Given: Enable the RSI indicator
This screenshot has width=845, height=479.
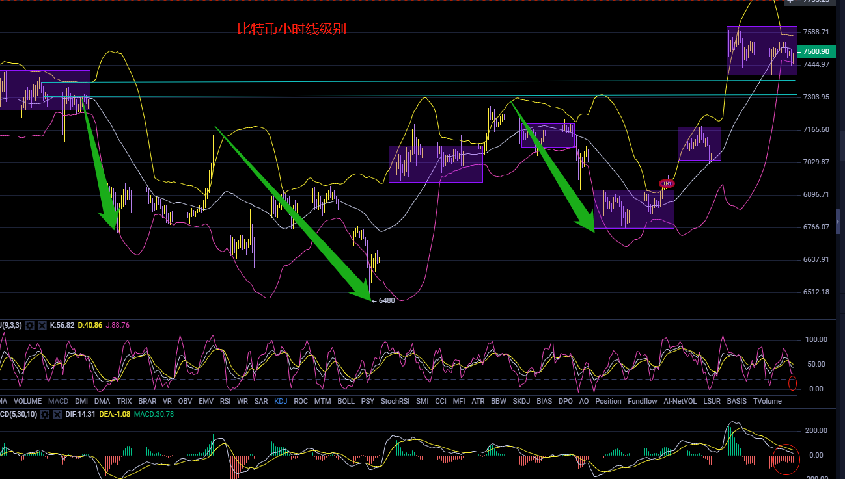Looking at the screenshot, I should [225, 401].
